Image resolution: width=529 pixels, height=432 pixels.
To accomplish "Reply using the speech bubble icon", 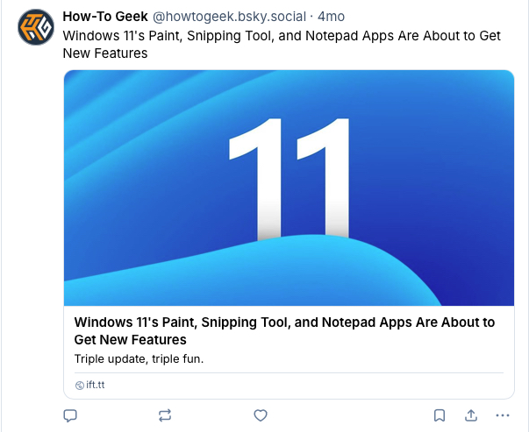I will pyautogui.click(x=72, y=414).
